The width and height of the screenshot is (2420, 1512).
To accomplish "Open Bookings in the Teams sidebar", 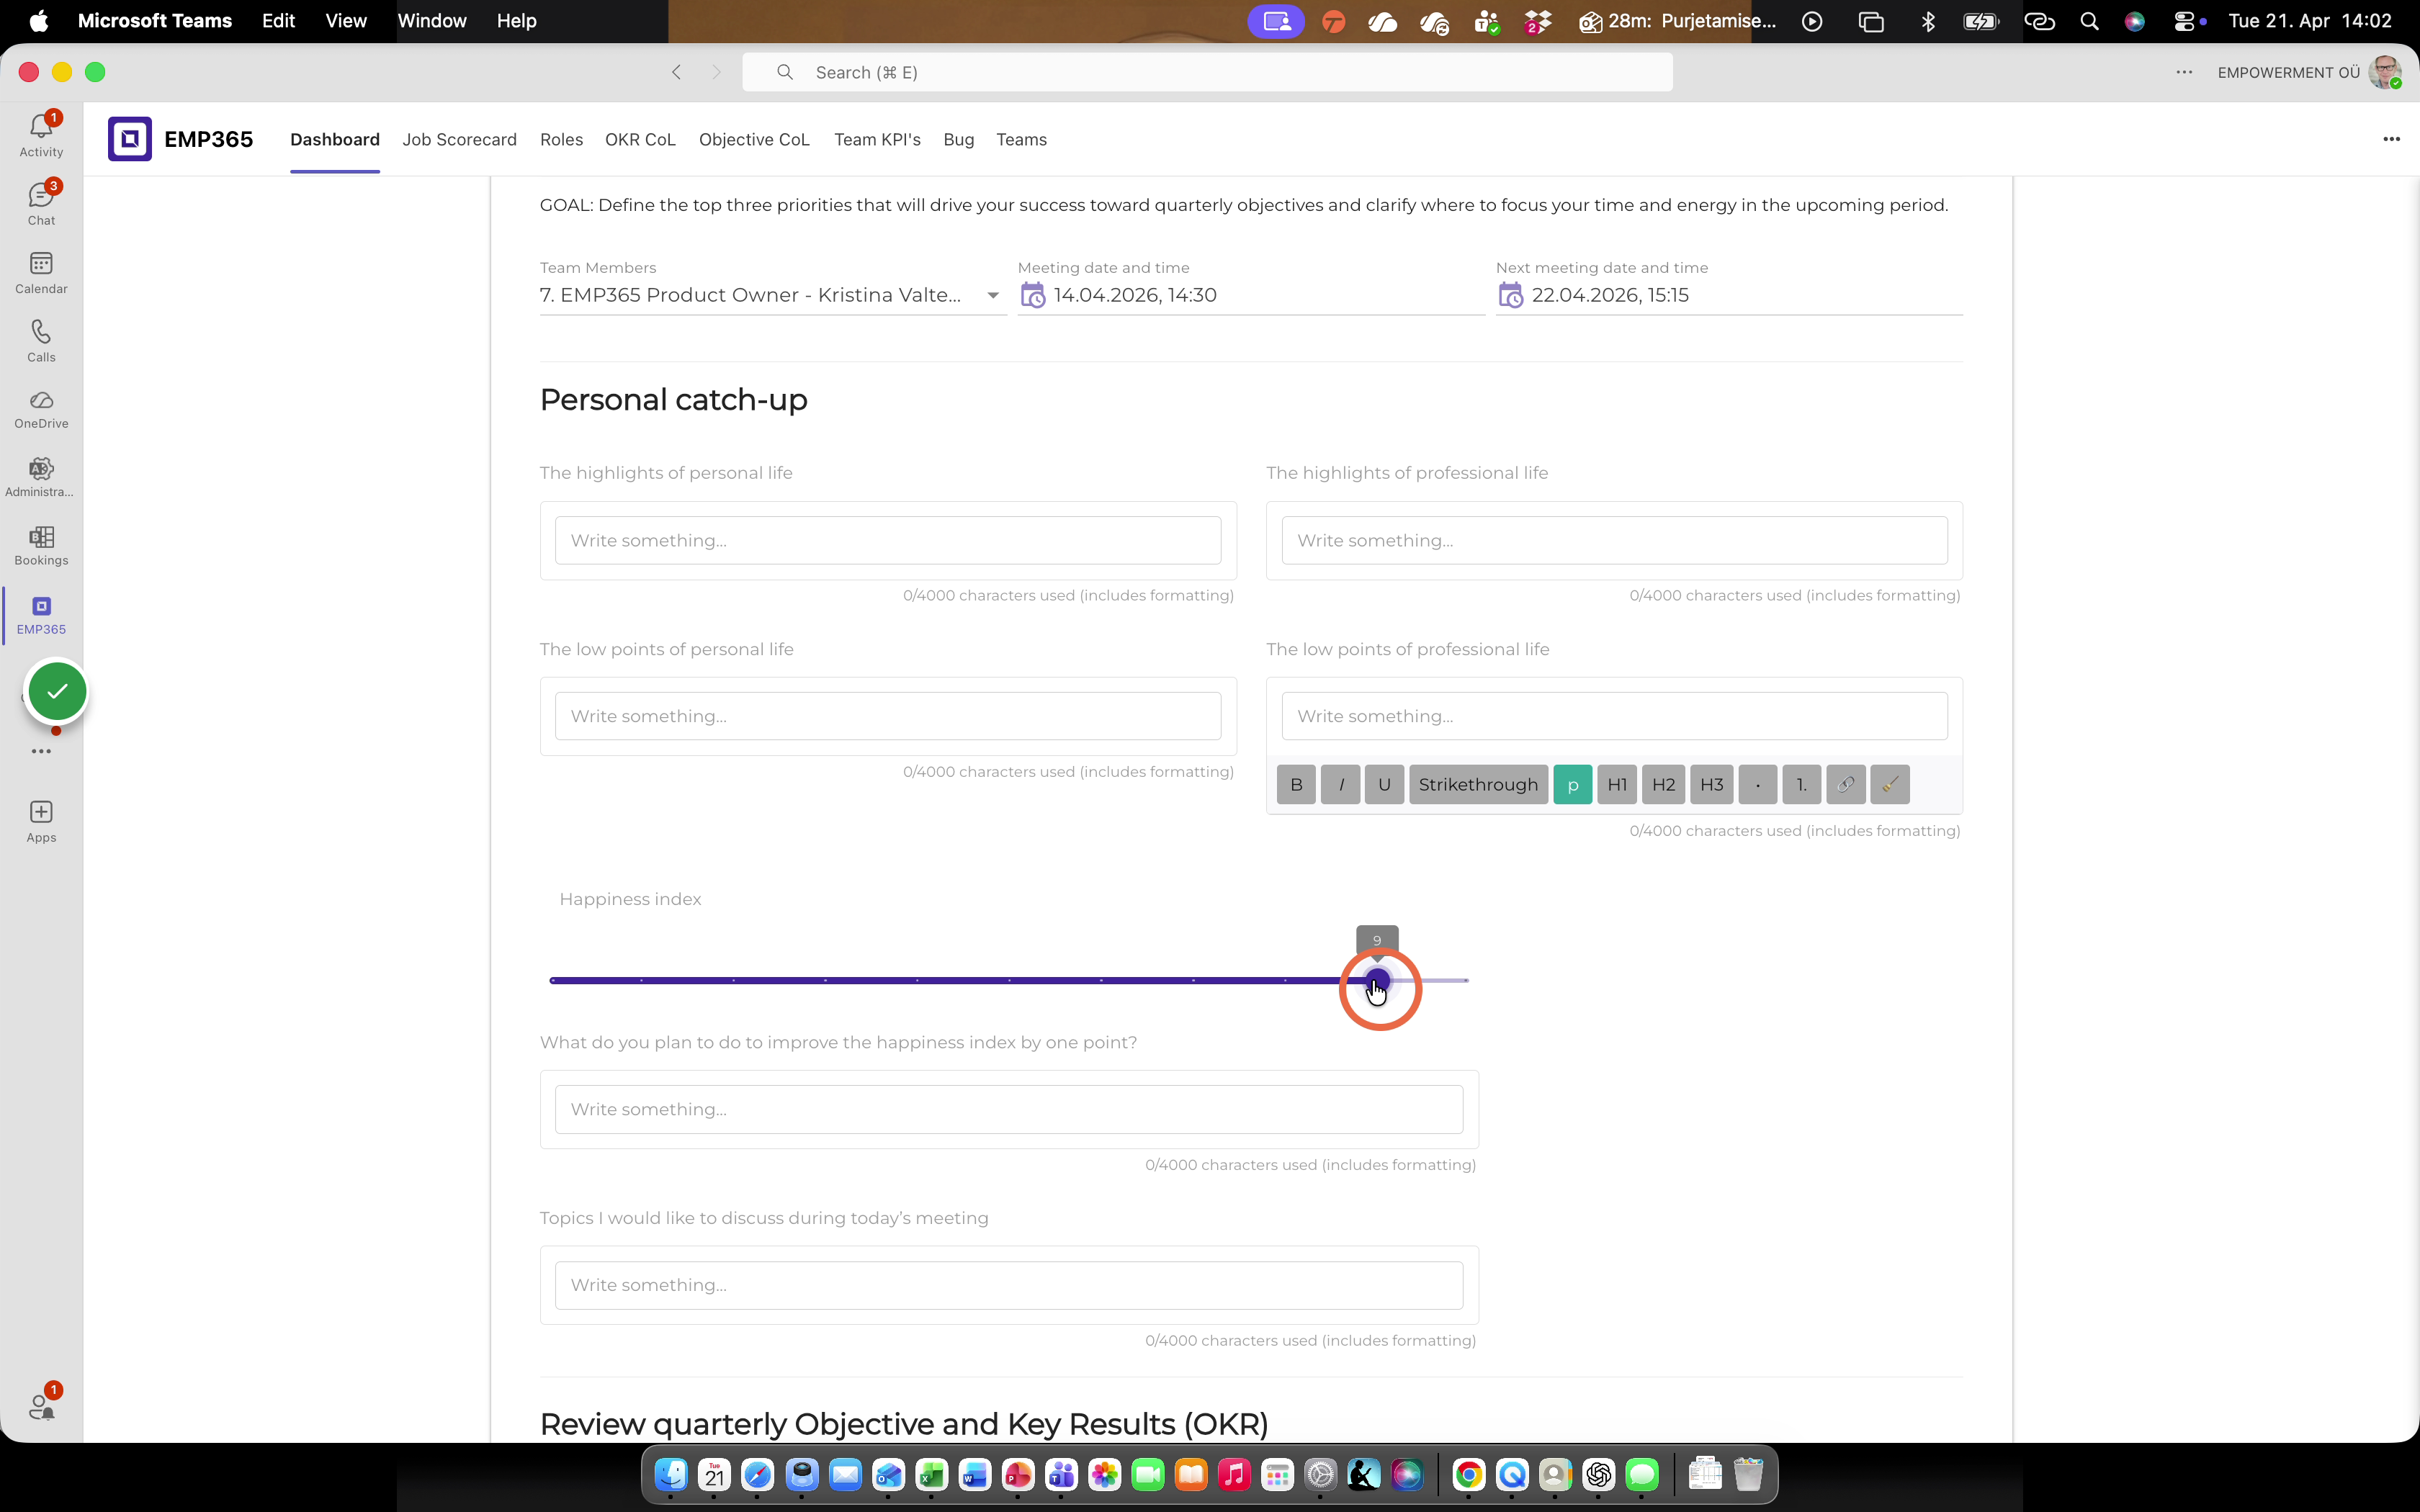I will coord(41,546).
